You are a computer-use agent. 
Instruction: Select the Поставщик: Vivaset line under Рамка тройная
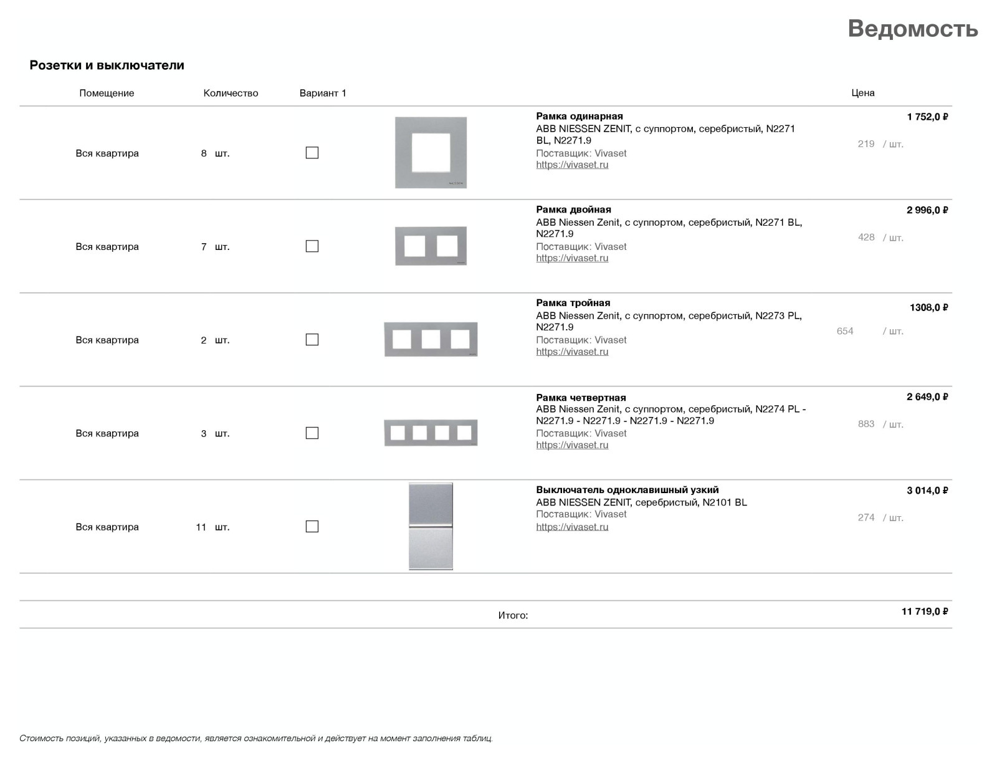581,340
